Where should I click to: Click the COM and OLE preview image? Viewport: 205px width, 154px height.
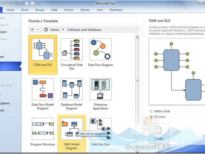click(x=177, y=71)
